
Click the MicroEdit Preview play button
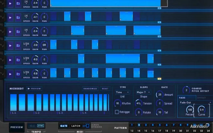tap(34, 89)
